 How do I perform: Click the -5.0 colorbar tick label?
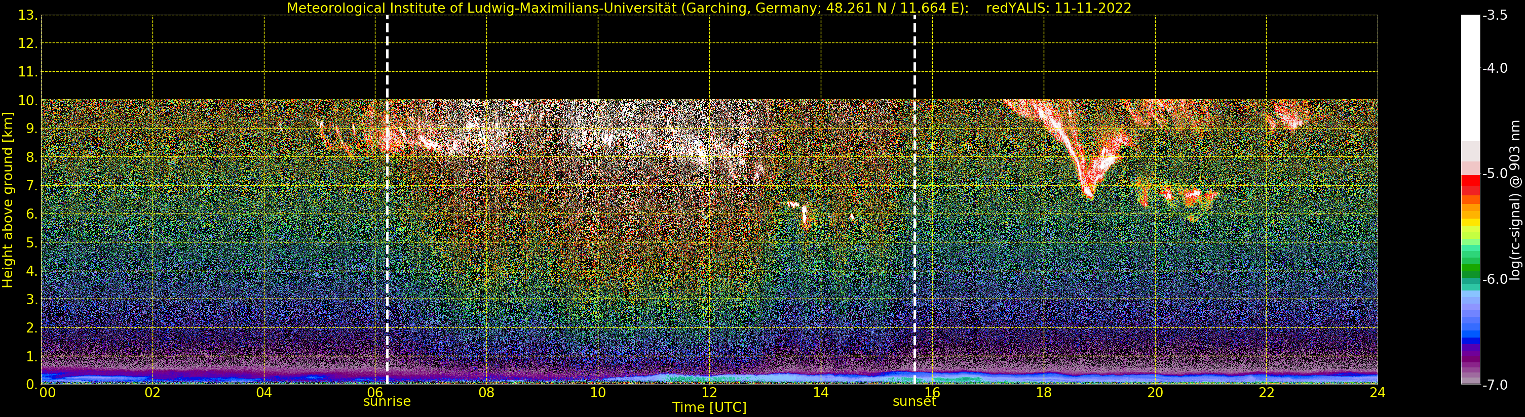click(1495, 173)
